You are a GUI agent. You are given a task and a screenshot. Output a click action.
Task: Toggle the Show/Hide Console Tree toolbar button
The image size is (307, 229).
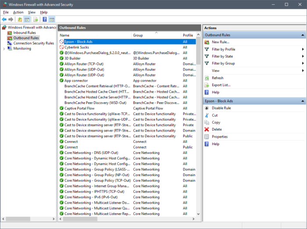pyautogui.click(x=27, y=20)
